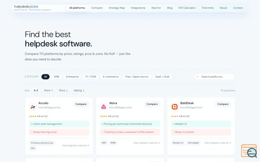The image size is (260, 162).
Task: Open the orange browser-inspect floating widget icon
Action: [249, 151]
